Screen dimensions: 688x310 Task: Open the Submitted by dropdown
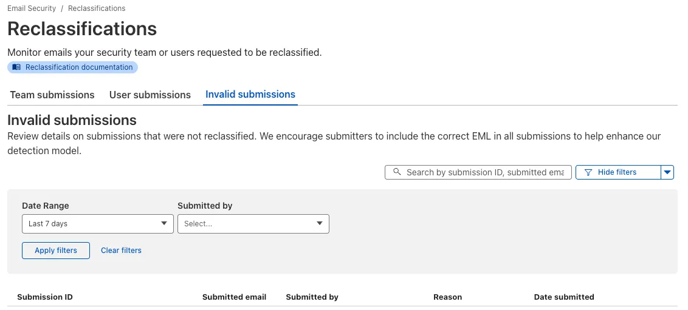click(x=253, y=224)
